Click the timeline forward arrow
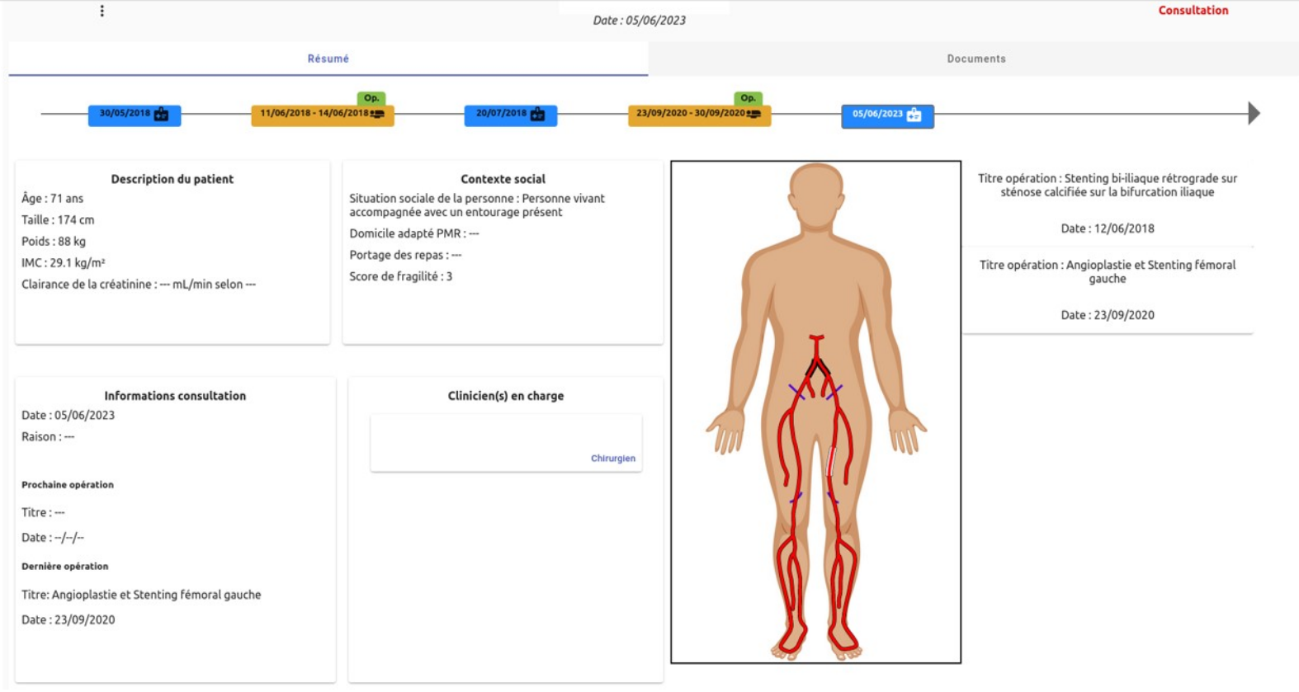The image size is (1299, 692). 1254,113
